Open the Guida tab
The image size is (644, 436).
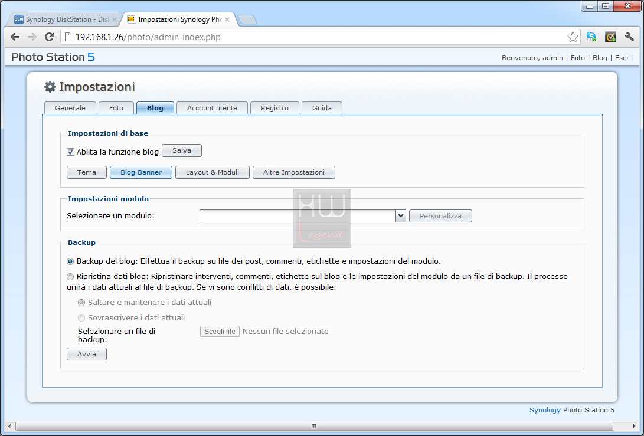[322, 108]
